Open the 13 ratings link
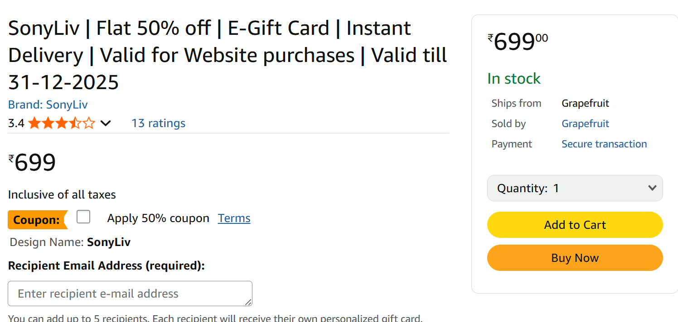This screenshot has width=678, height=322. tap(158, 123)
